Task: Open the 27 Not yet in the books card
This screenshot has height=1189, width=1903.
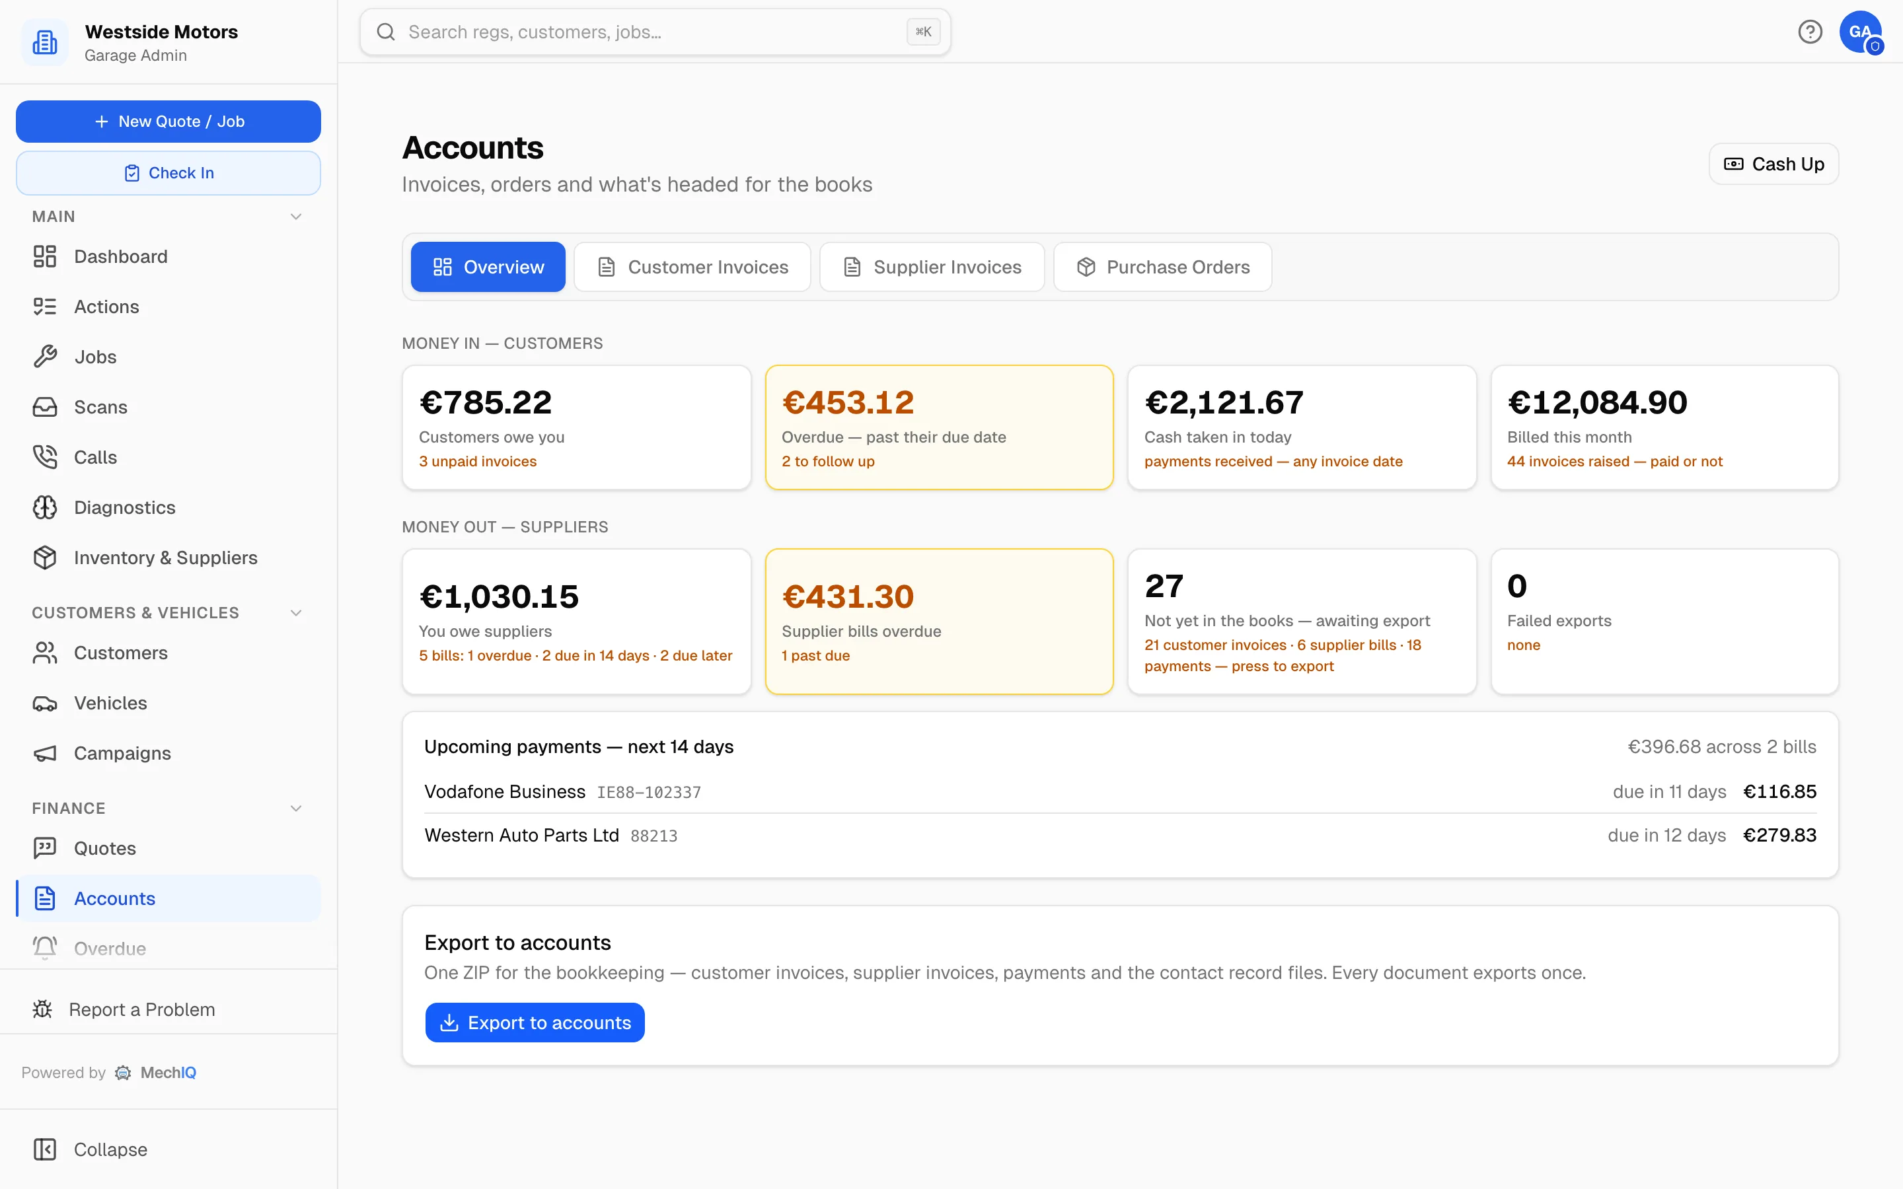Action: [x=1302, y=621]
